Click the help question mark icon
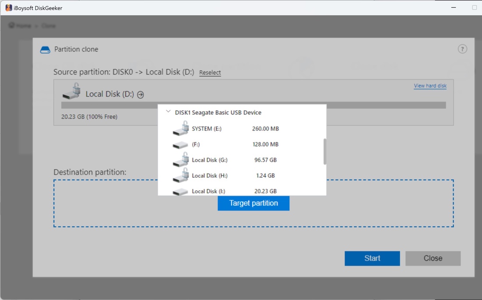482x300 pixels. [462, 49]
